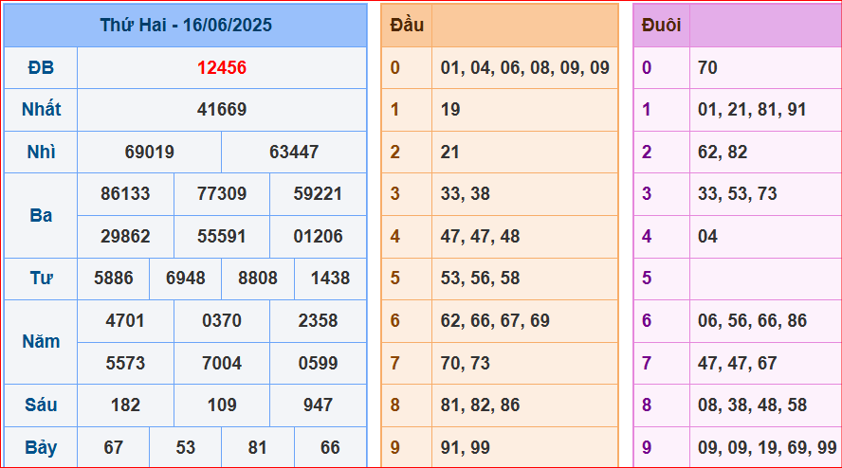Screen dimensions: 842x468
Task: Click Đầu row 1 value 19
Action: coord(450,110)
